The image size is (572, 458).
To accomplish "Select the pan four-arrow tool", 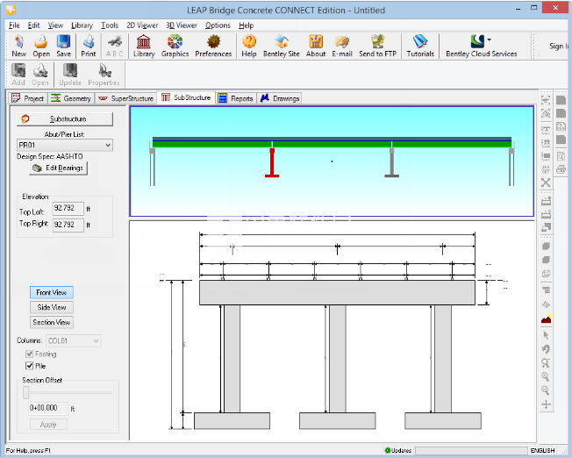I will tap(546, 404).
